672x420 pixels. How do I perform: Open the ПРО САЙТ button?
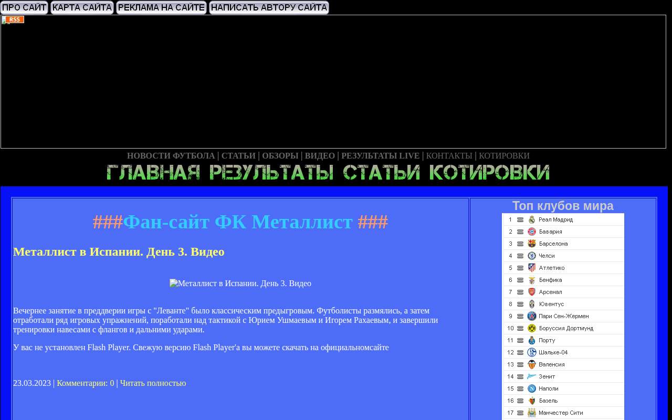point(24,7)
